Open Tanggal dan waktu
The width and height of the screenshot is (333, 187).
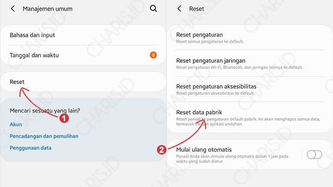pyautogui.click(x=83, y=55)
